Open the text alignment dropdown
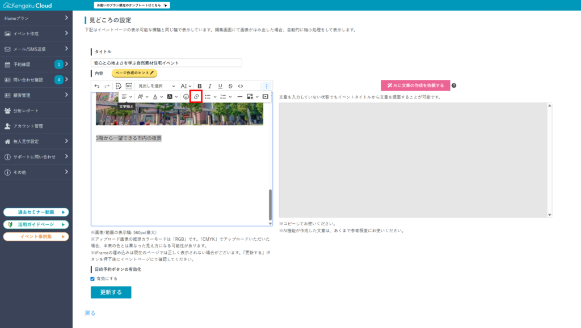This screenshot has width=581, height=328. pyautogui.click(x=127, y=97)
